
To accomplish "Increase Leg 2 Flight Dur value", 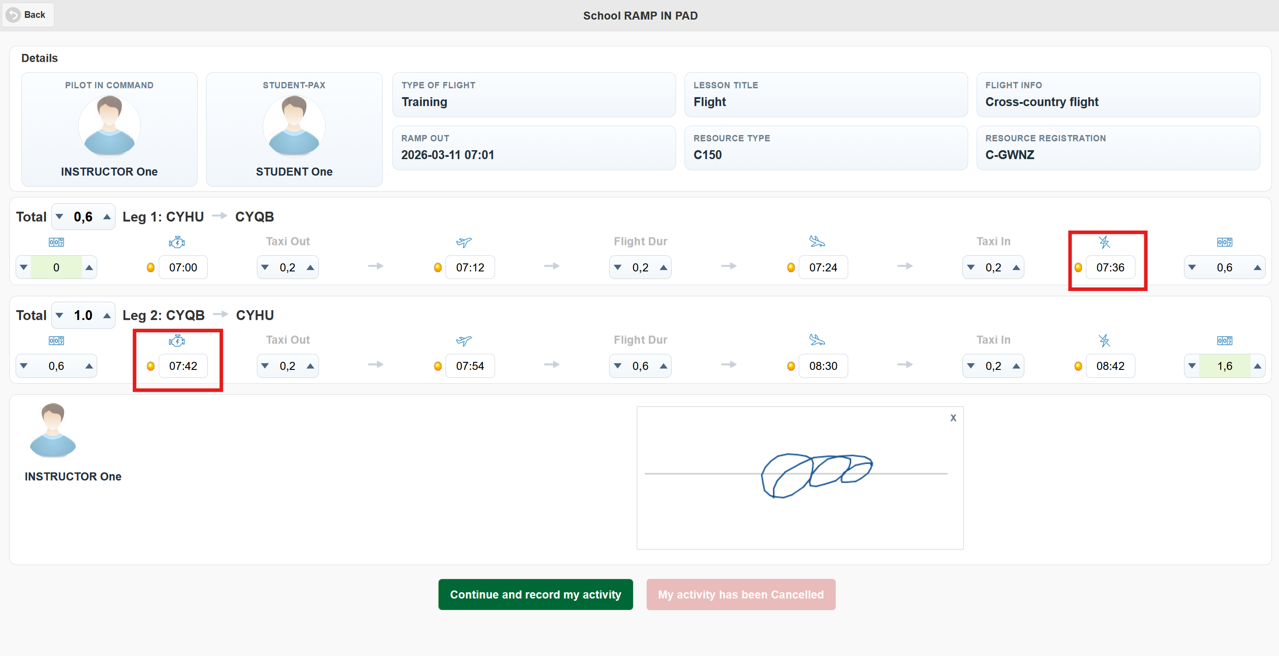I will (x=663, y=366).
